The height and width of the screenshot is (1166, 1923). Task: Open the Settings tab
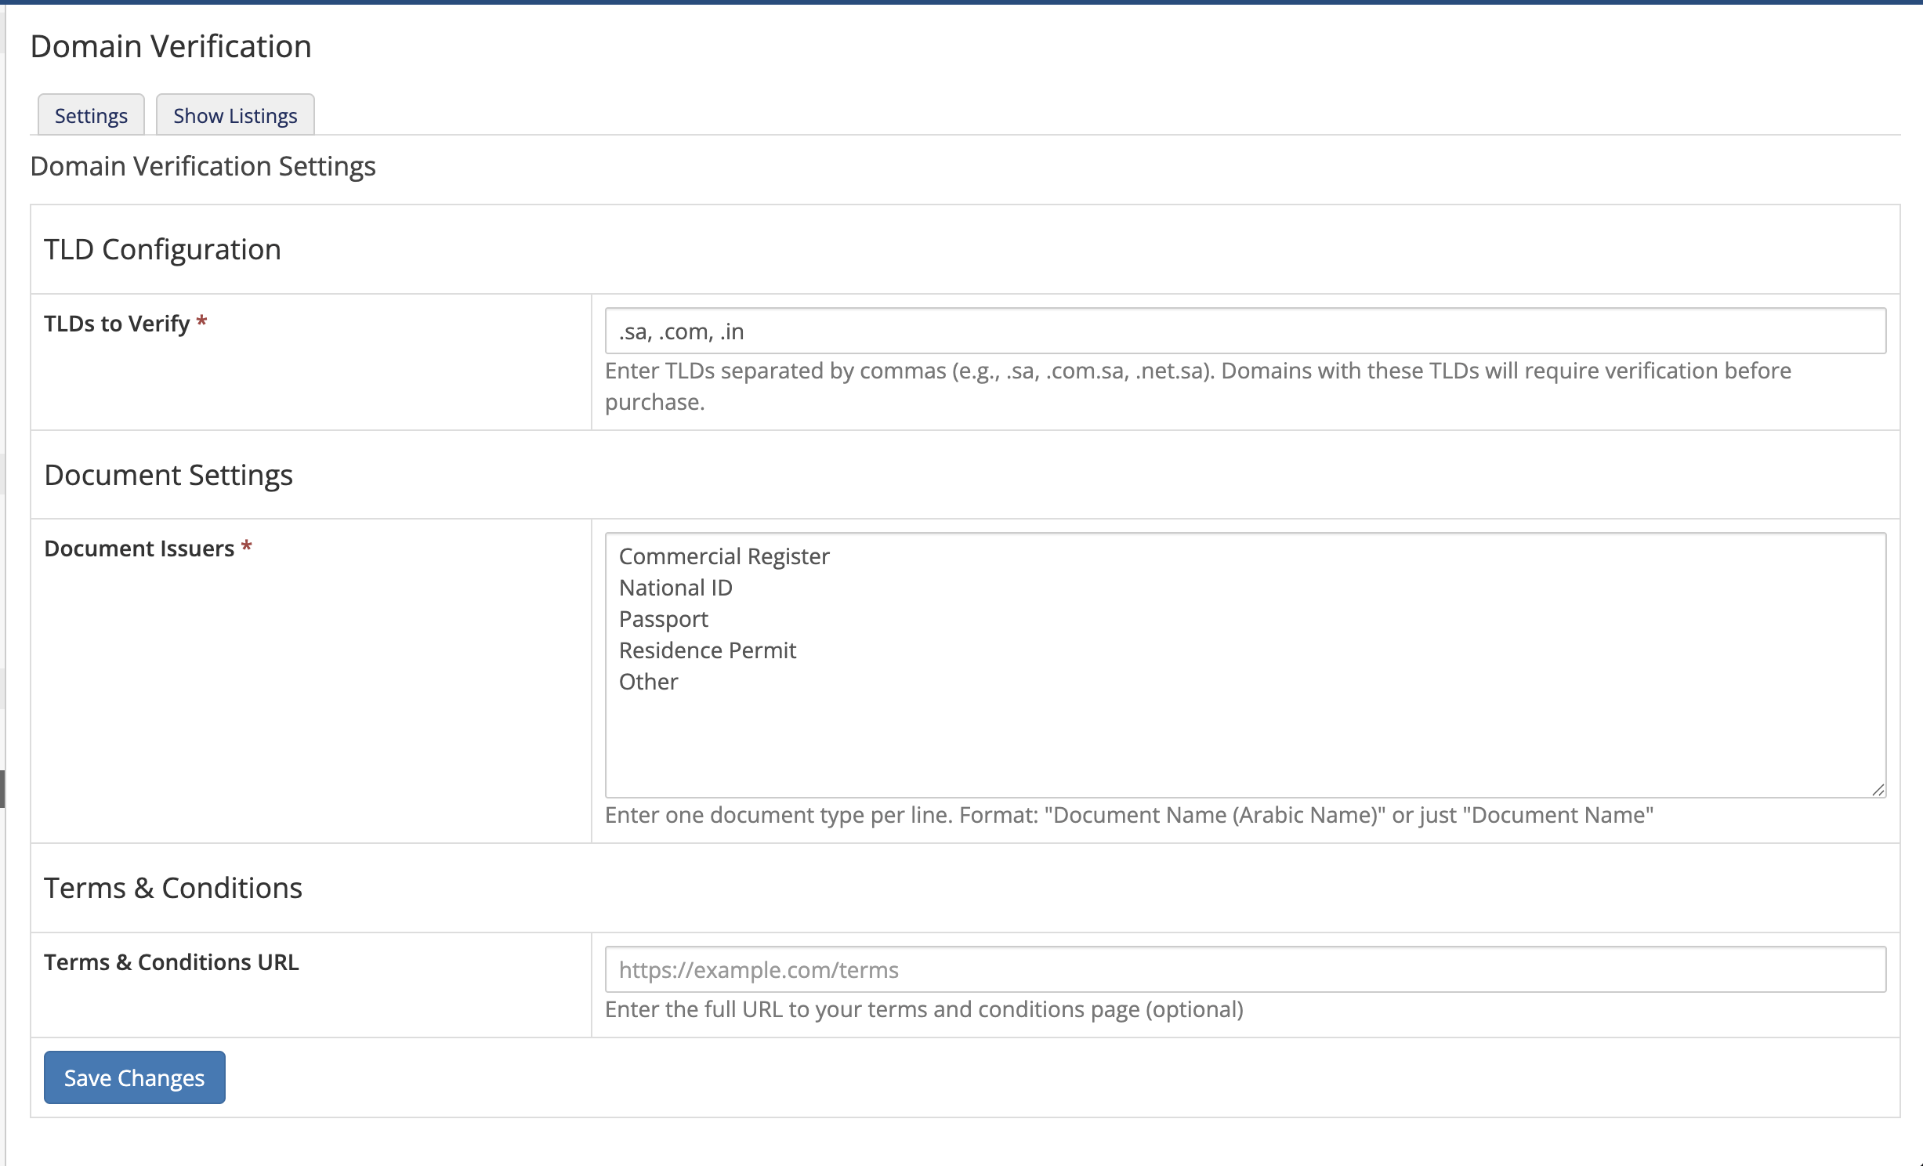tap(91, 115)
